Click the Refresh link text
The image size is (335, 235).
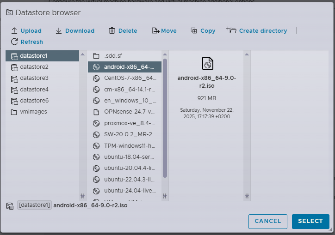31,42
